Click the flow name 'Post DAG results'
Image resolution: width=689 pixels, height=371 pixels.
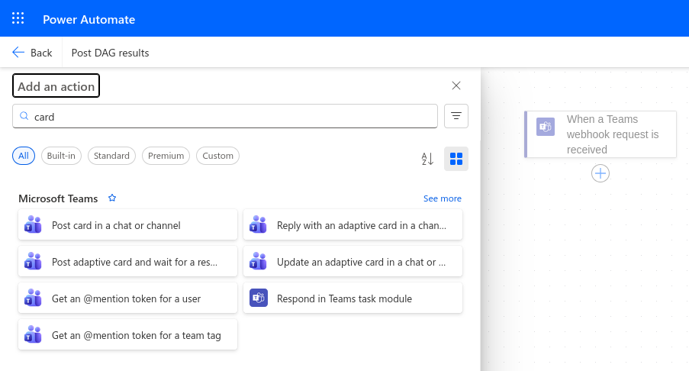click(111, 53)
